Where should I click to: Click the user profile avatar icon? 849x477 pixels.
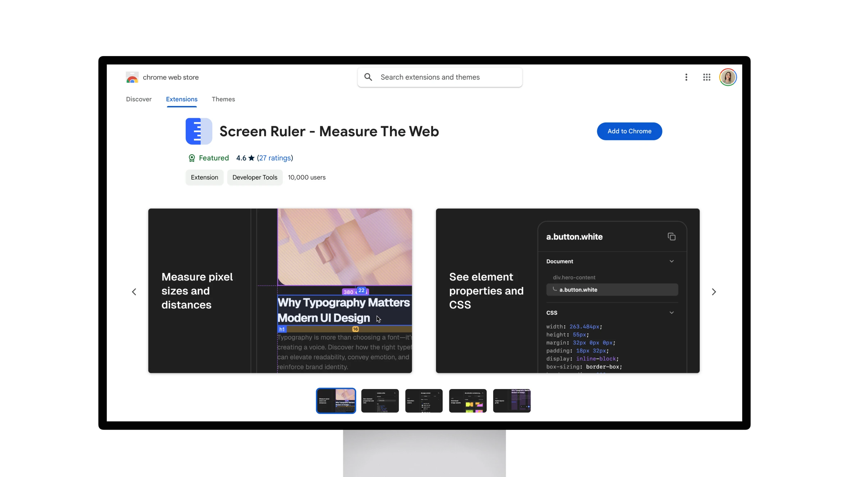[x=728, y=76]
